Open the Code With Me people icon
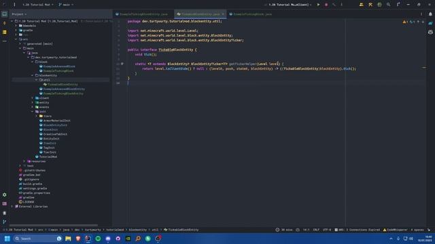 (x=361, y=5)
